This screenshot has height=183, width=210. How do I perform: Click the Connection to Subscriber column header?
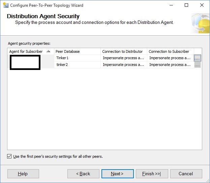click(169, 51)
